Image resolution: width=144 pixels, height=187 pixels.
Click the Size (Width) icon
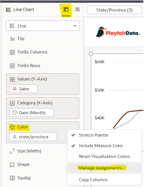(x=12, y=151)
